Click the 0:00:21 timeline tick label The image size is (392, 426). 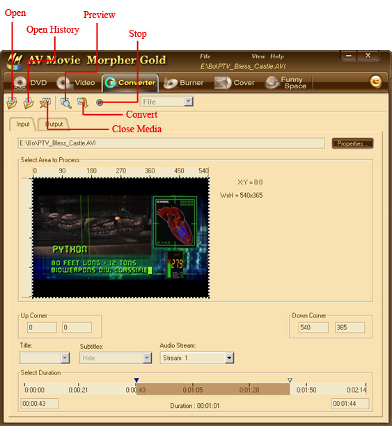pyautogui.click(x=78, y=390)
